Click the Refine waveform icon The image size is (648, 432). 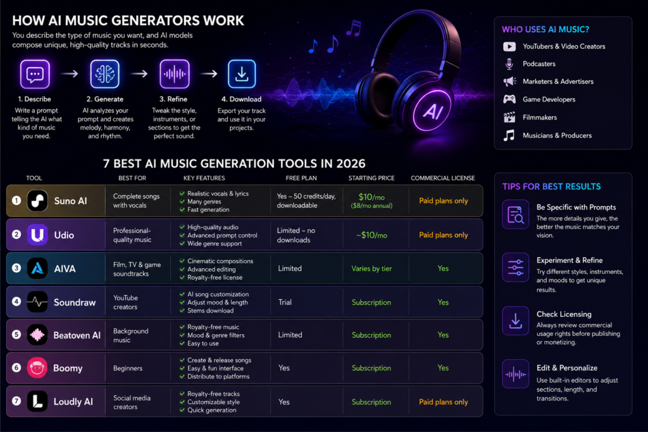coord(175,74)
